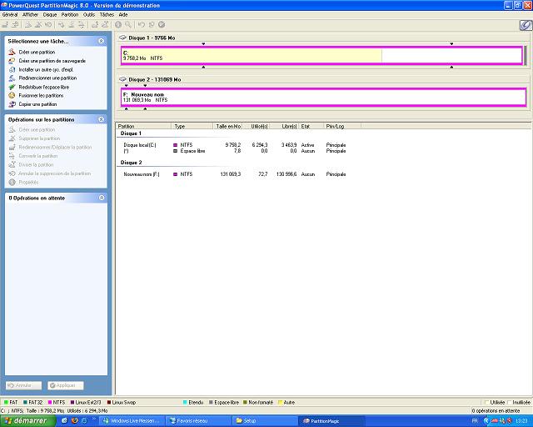
Task: Click 'Créer une partition de sauvegarde' icon
Action: click(12, 61)
